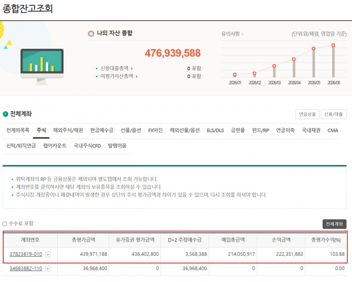This screenshot has width=352, height=282.
Task: Click the gear icon beside 나의 자산 종합
Action: pos(91,34)
